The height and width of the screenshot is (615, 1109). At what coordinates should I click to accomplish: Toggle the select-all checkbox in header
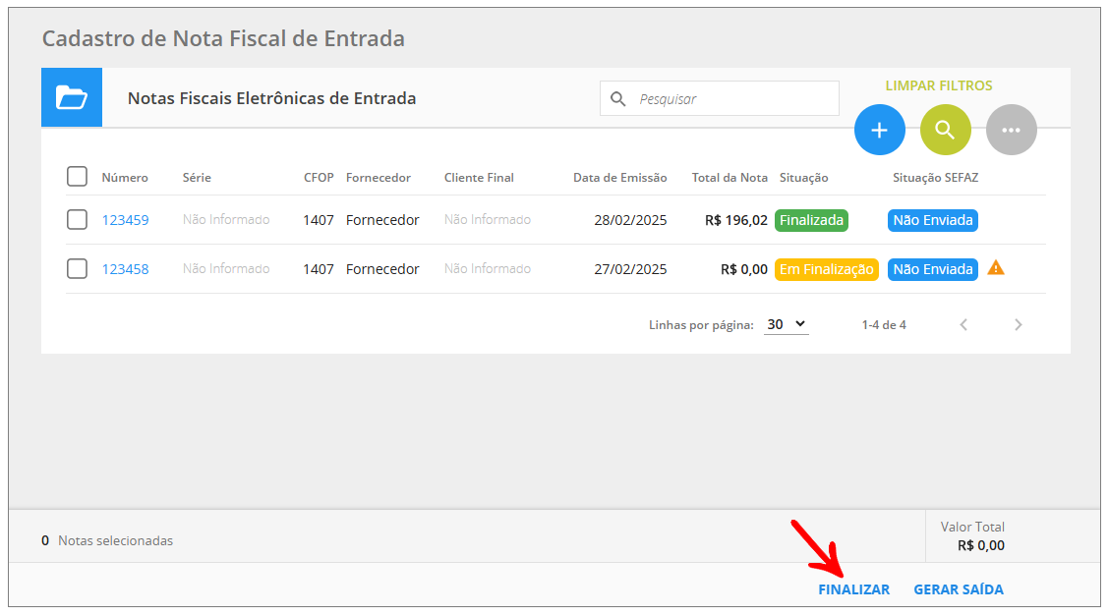click(77, 177)
